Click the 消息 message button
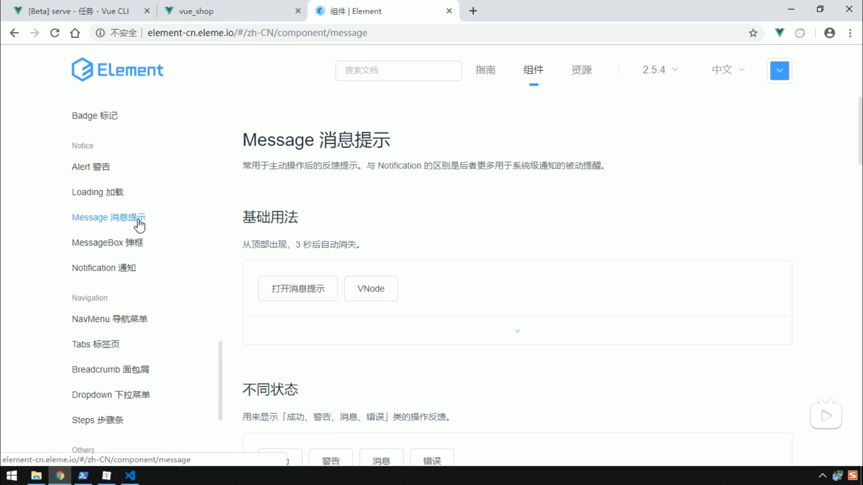 381,457
